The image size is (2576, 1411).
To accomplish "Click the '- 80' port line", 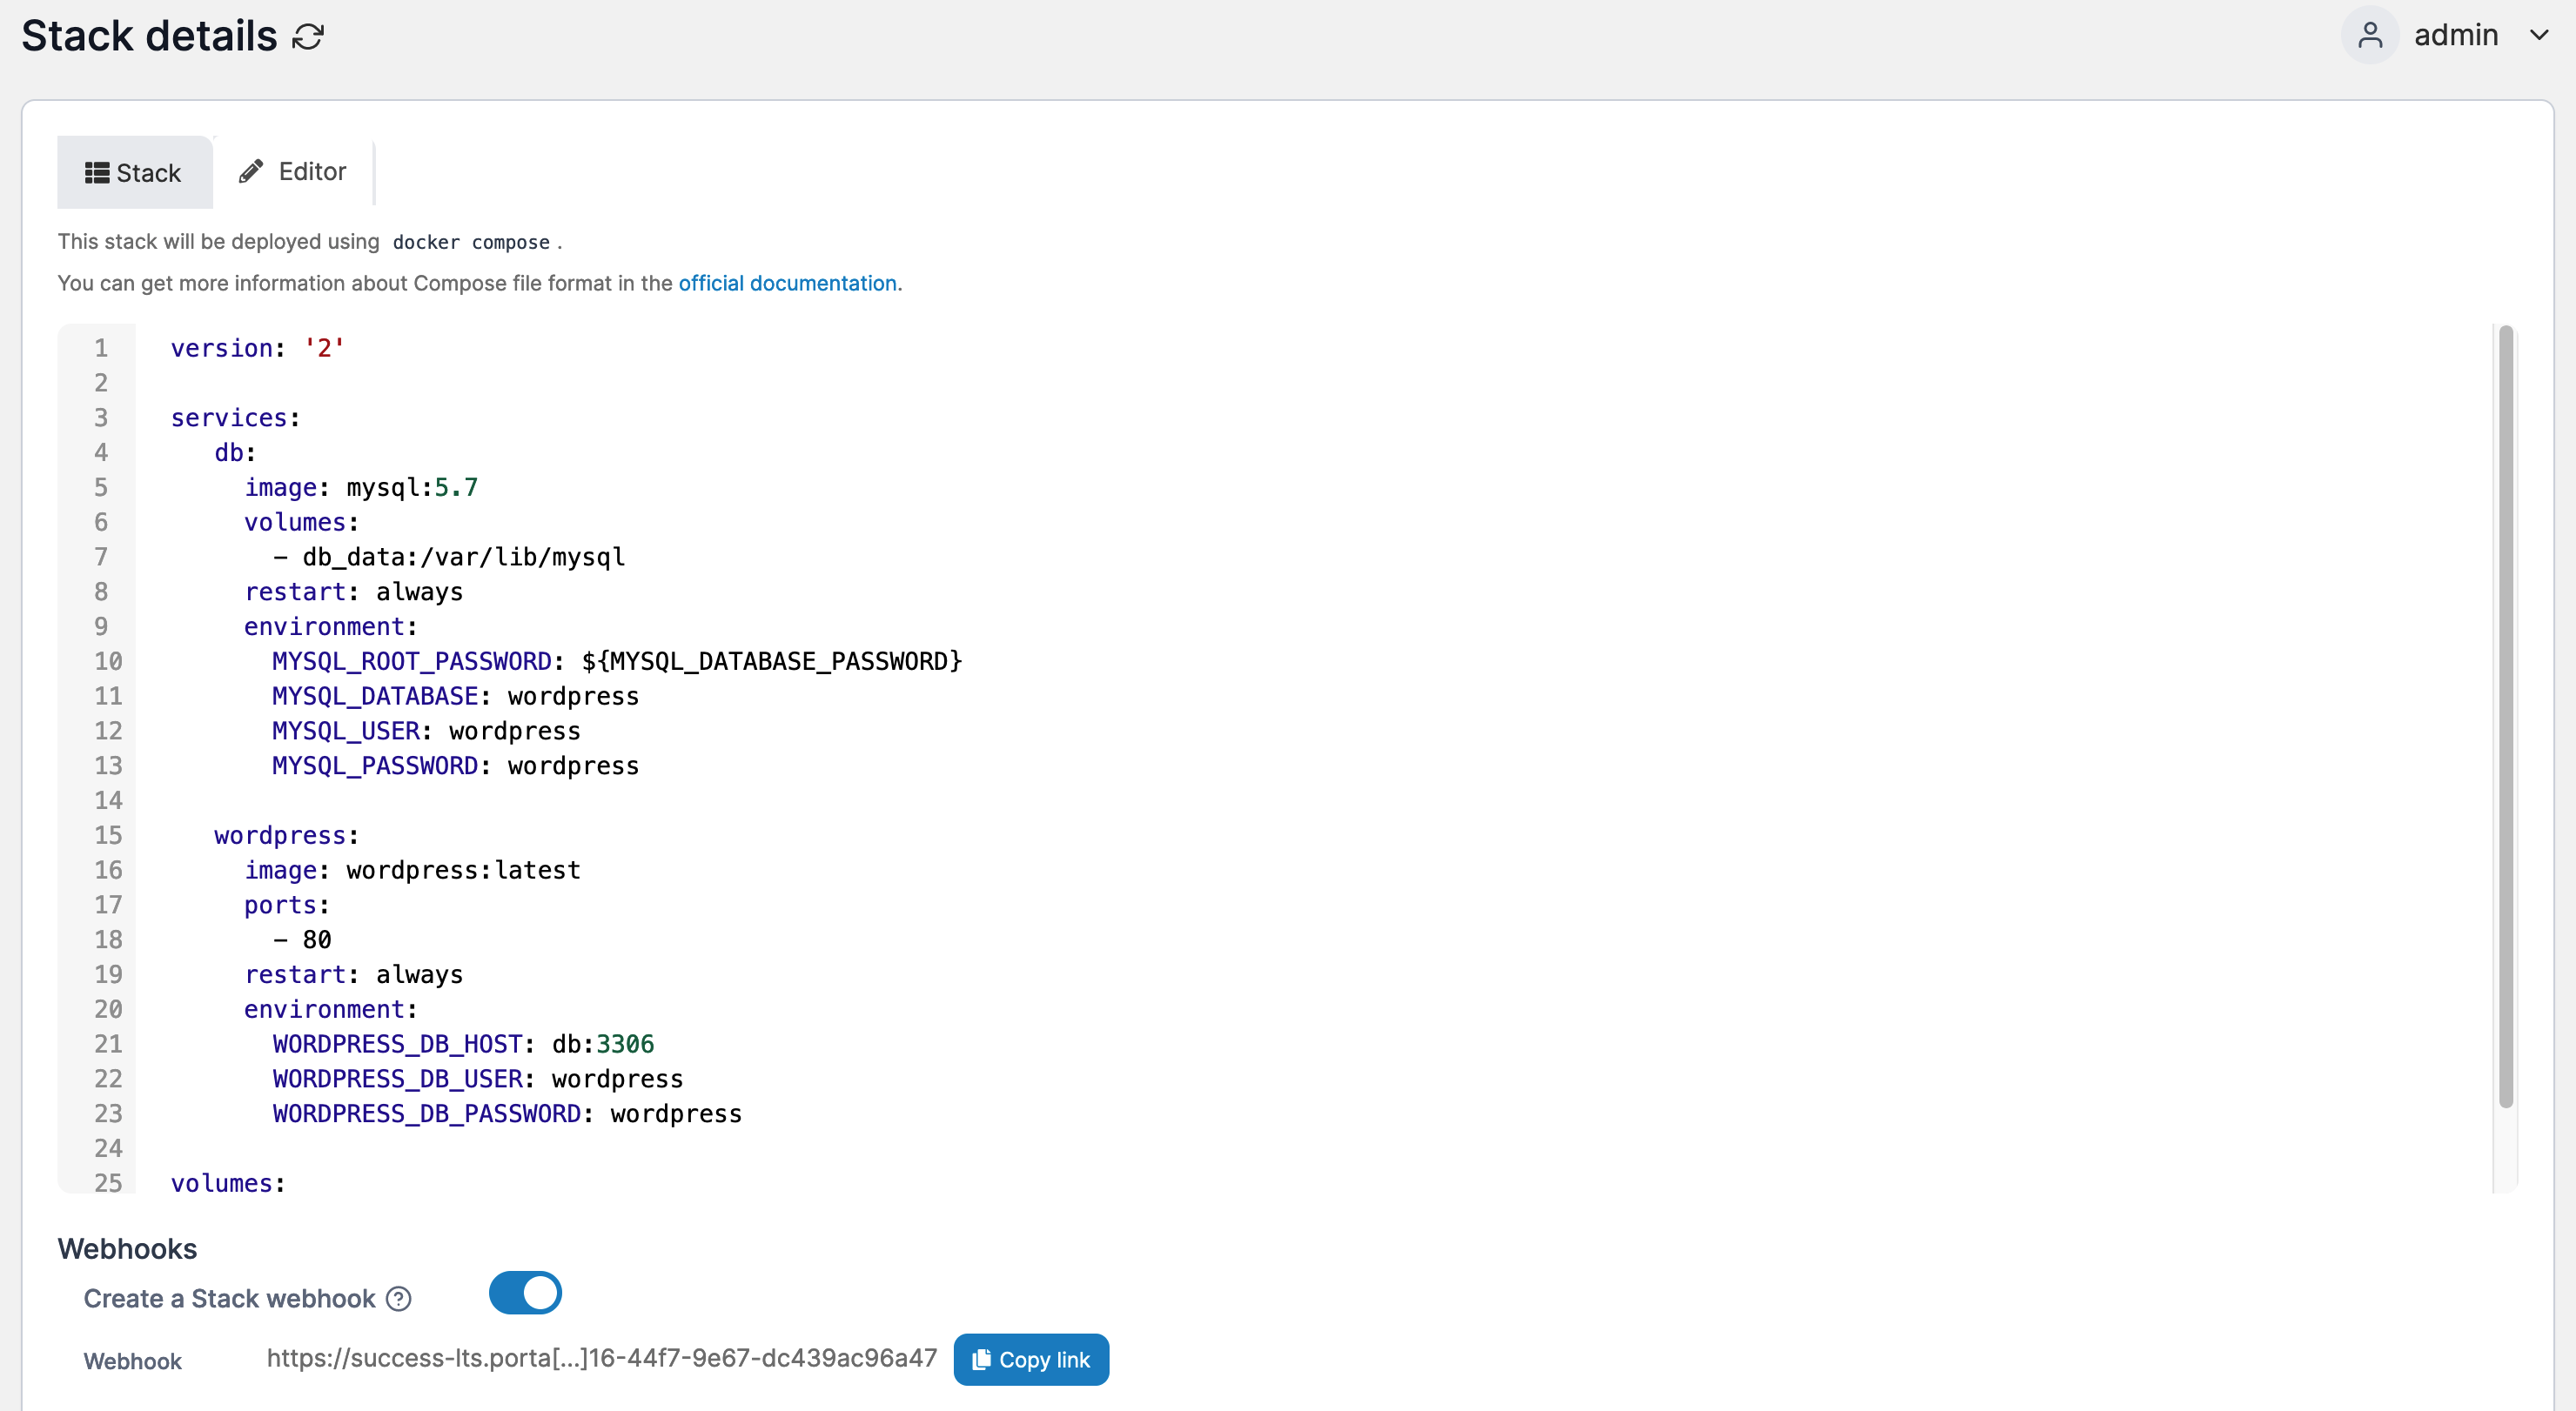I will pyautogui.click(x=302, y=940).
